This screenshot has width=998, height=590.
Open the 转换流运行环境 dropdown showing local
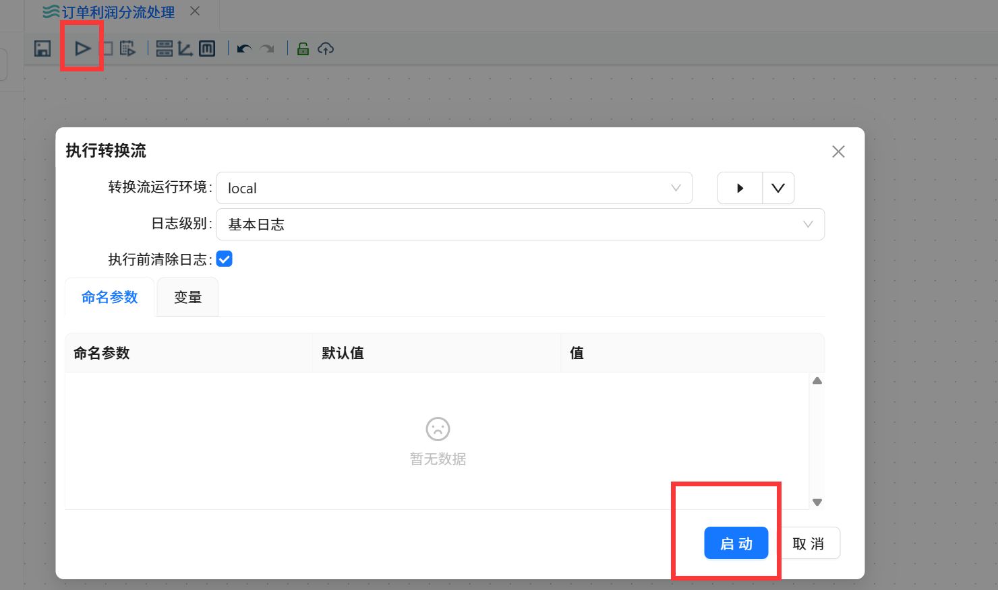pyautogui.click(x=454, y=188)
